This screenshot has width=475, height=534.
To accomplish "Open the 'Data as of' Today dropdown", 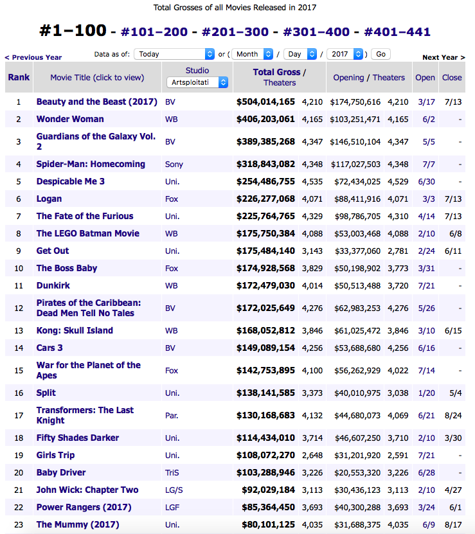I will [174, 55].
